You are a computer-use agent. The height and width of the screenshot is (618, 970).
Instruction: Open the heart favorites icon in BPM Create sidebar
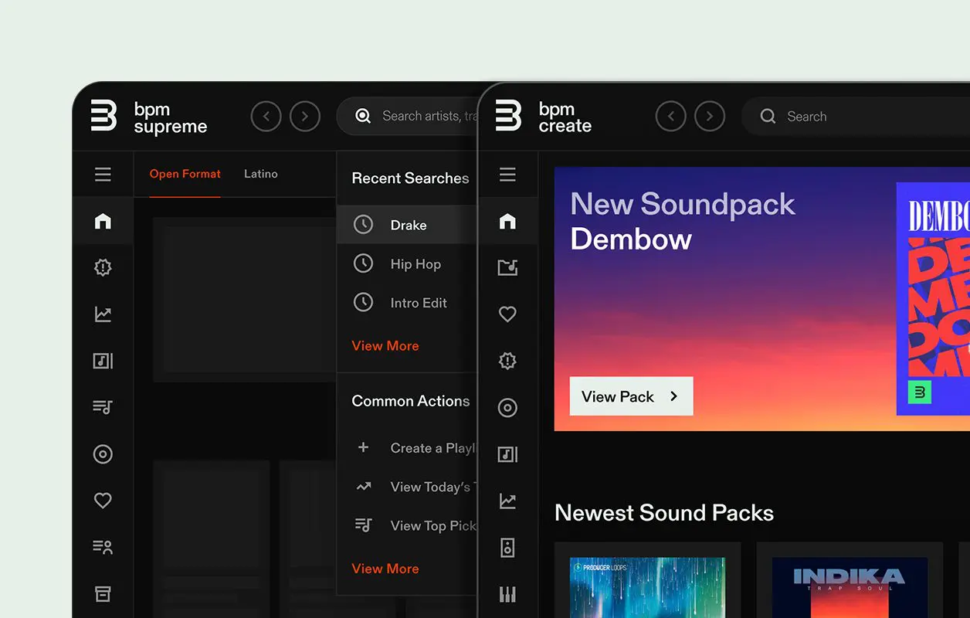click(x=507, y=314)
